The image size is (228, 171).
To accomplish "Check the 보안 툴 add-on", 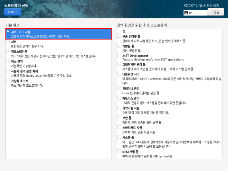I will 119,117.
